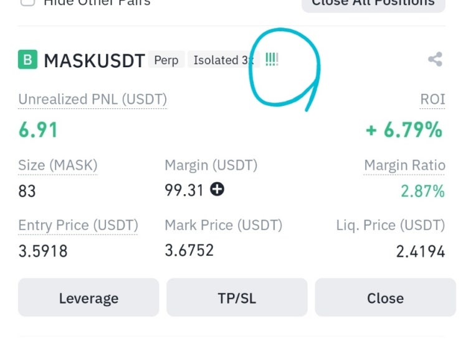The width and height of the screenshot is (463, 344).
Task: Select the MASKUSDT pair name
Action: [93, 60]
